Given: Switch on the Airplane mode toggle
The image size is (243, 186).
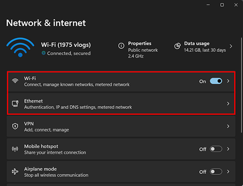Looking at the screenshot, I should (x=216, y=171).
